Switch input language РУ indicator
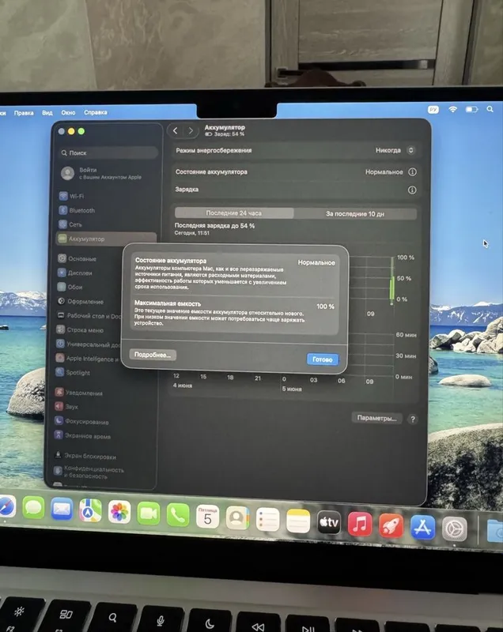The width and height of the screenshot is (503, 632). coord(433,109)
